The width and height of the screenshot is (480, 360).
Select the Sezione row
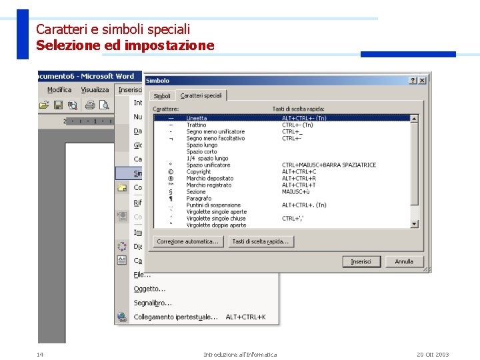(x=281, y=192)
